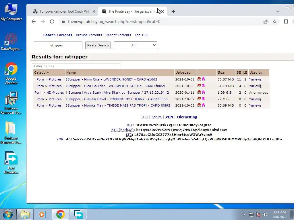Click the share page icon in address bar
Viewport: 294px width, 220px height.
266,21
